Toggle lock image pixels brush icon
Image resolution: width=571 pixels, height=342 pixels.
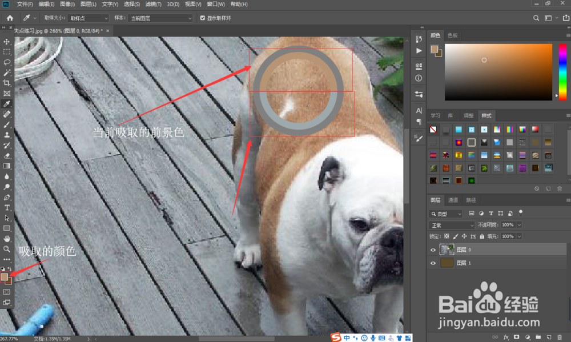pyautogui.click(x=456, y=236)
